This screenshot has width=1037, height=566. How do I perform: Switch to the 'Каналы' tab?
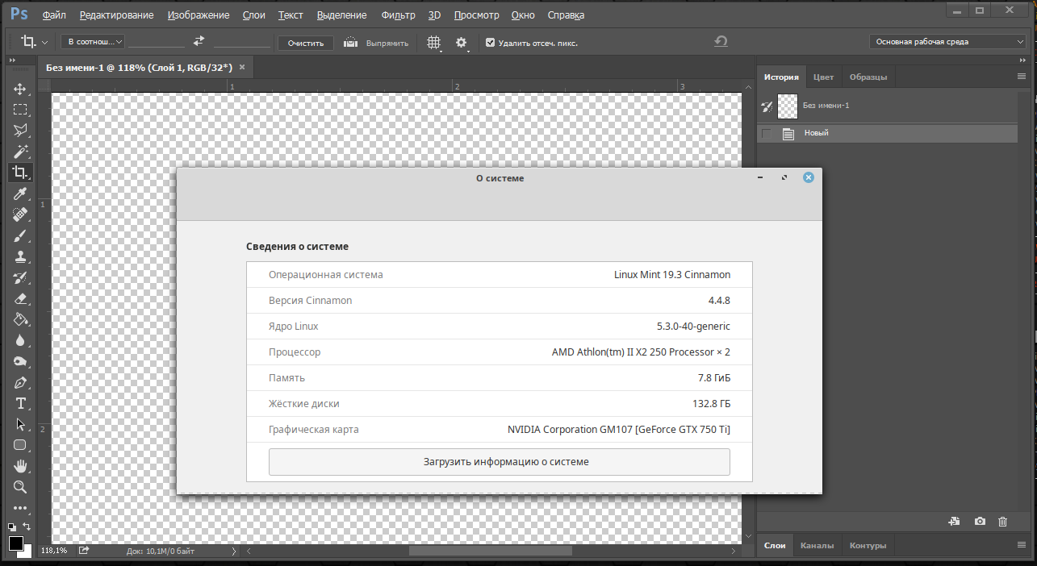tap(817, 546)
